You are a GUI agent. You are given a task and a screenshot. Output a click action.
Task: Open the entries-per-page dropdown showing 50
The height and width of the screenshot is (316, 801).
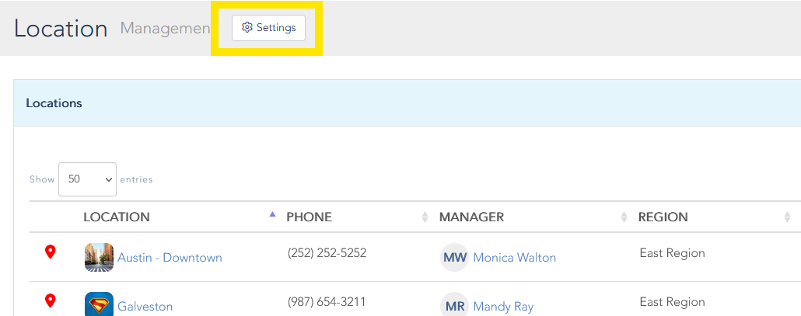coord(87,179)
